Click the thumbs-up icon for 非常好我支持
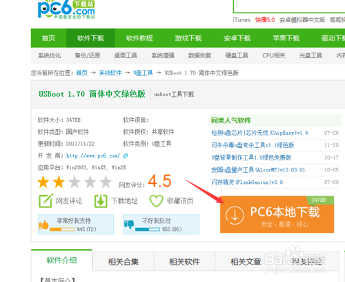This screenshot has height=282, width=345. point(43,225)
